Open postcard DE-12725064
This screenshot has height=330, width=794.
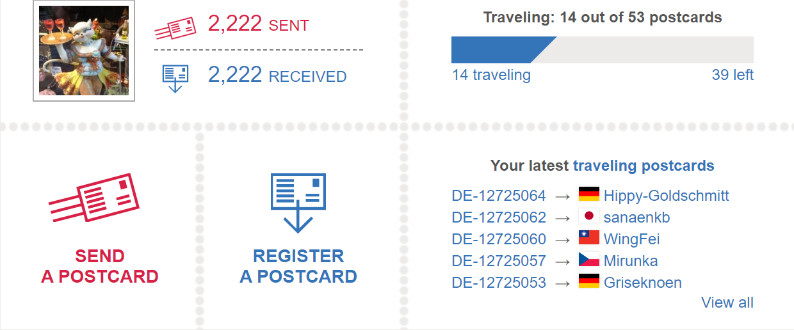click(499, 196)
